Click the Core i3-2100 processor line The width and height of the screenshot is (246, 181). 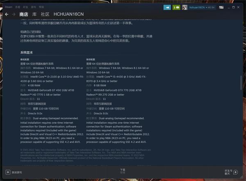pos(57,77)
